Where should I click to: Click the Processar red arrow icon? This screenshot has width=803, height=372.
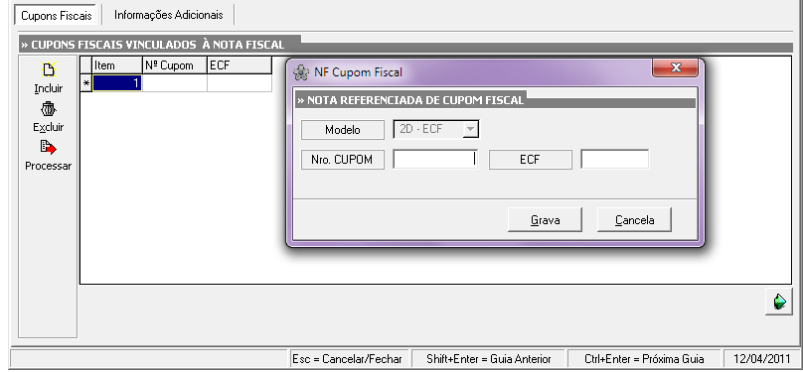pos(48,148)
